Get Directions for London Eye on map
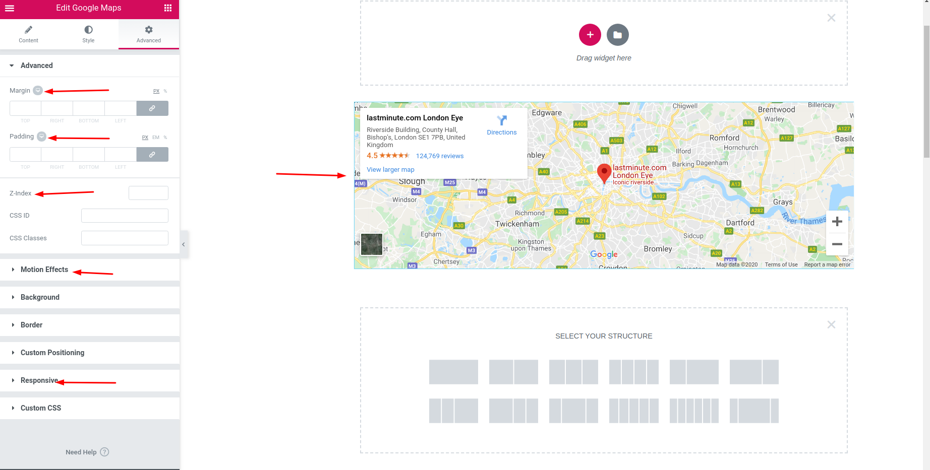The image size is (930, 470). [x=502, y=125]
